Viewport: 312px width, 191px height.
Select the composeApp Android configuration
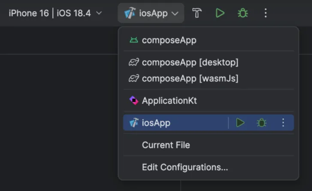coord(209,40)
